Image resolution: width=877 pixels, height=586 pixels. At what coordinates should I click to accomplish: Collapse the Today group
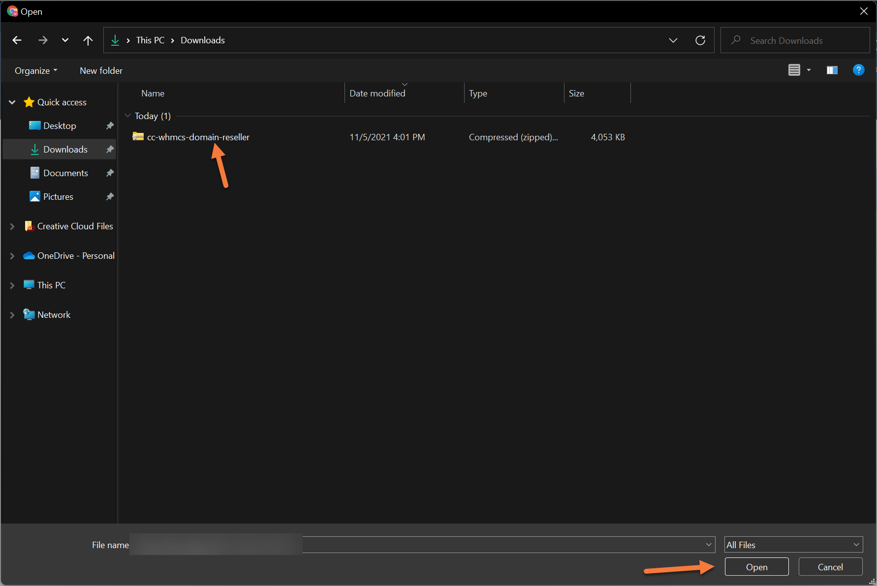point(128,116)
